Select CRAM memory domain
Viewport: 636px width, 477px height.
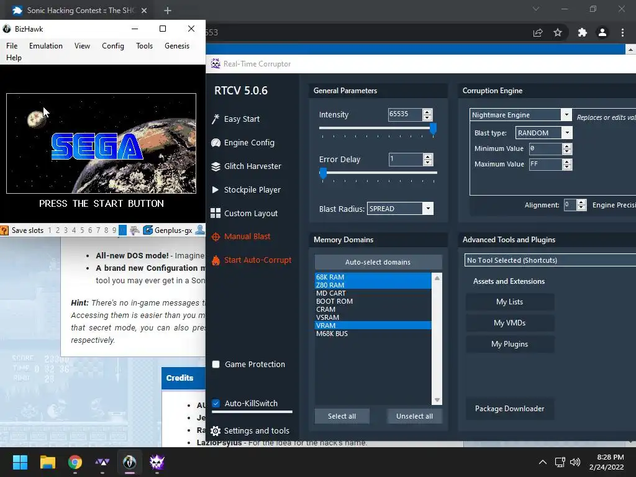[373, 309]
